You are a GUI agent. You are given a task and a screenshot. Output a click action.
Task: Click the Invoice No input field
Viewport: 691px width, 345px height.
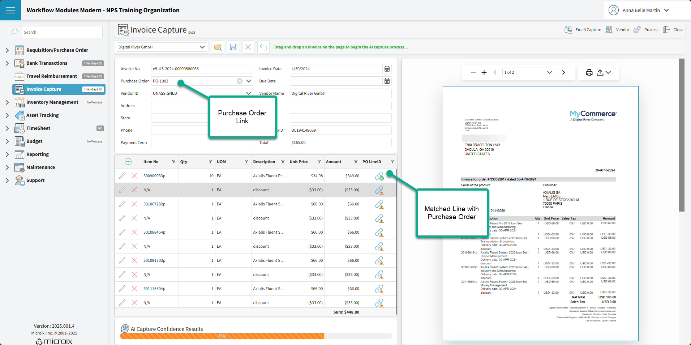point(202,69)
